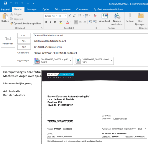Image resolution: width=148 pixels, height=144 pixels.
Task: Click Bartels Datastore logo in invoice
Action: coord(61,76)
